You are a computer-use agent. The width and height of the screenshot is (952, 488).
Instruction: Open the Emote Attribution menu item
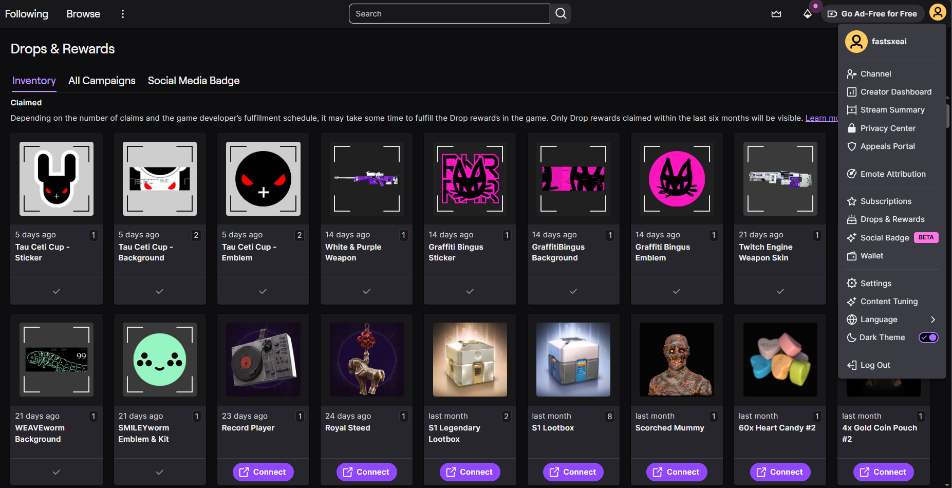[892, 174]
